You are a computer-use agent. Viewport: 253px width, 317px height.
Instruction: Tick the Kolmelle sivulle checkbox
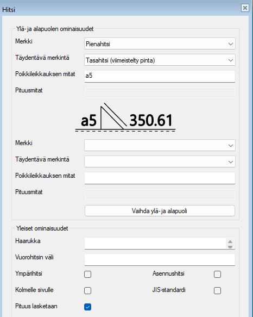click(x=87, y=290)
